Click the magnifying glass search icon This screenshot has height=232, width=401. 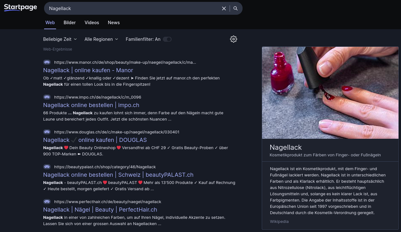coord(236,8)
